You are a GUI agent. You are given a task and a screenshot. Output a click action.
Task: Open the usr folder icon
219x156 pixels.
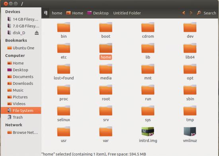pyautogui.click(x=64, y=131)
